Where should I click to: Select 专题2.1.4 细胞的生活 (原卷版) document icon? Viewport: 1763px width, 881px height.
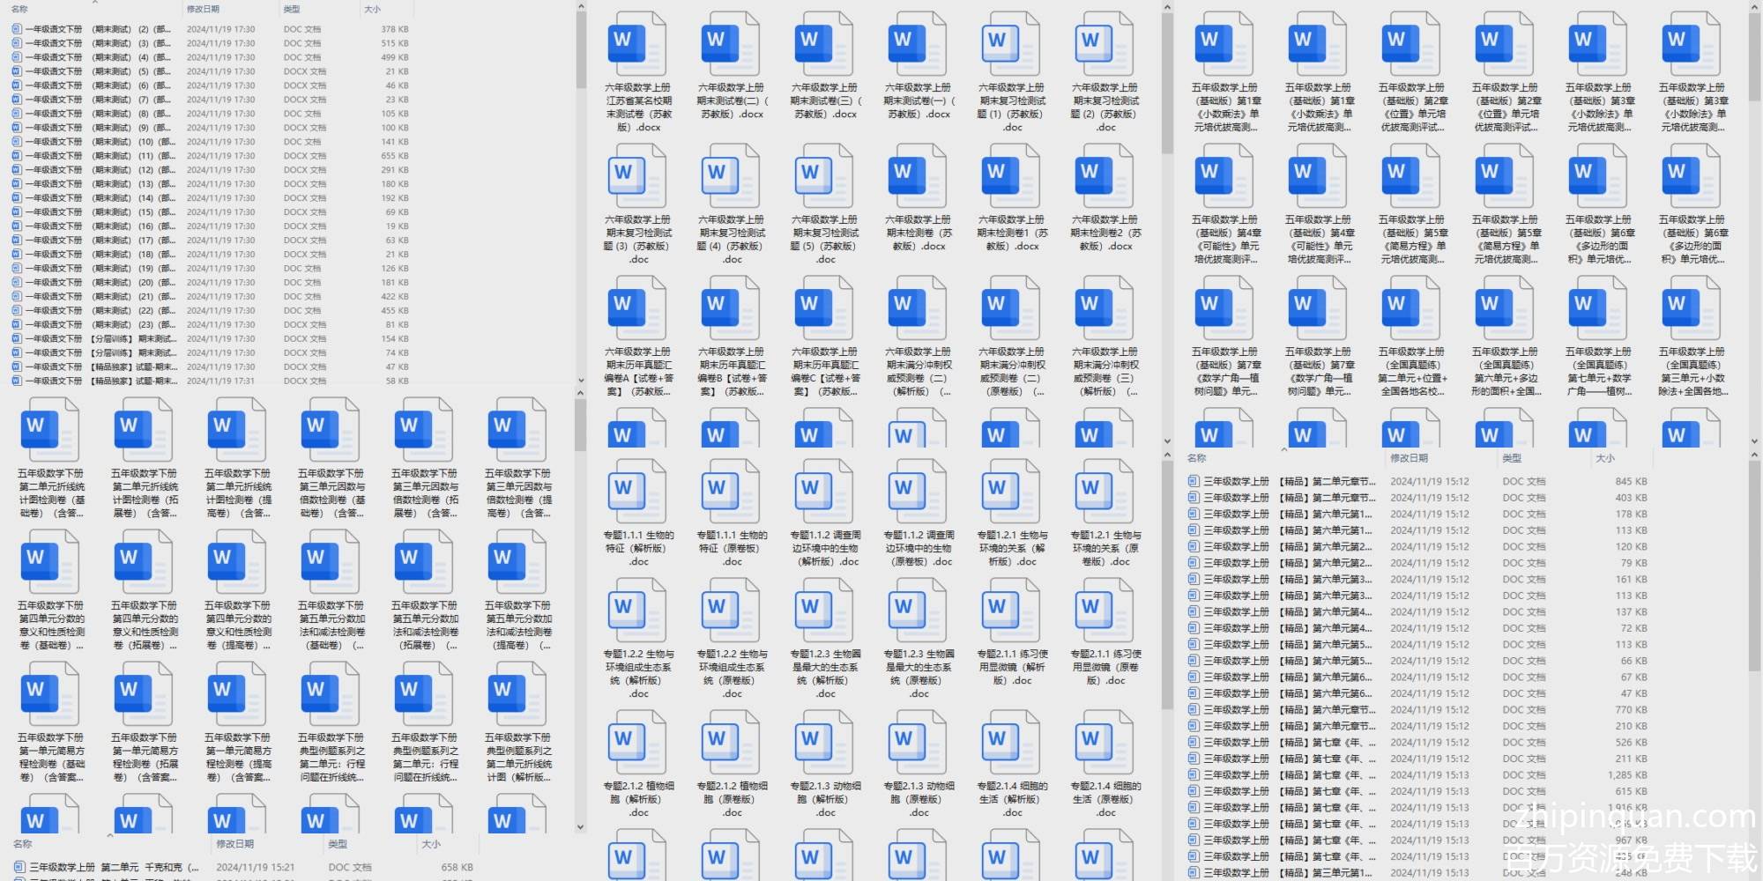1105,746
